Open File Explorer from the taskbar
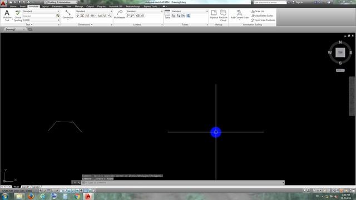 pyautogui.click(x=19, y=196)
